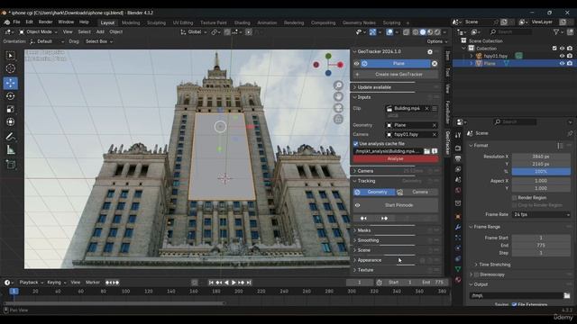Select the Annotate tool
Screen dimensions: 577x324
[10, 137]
